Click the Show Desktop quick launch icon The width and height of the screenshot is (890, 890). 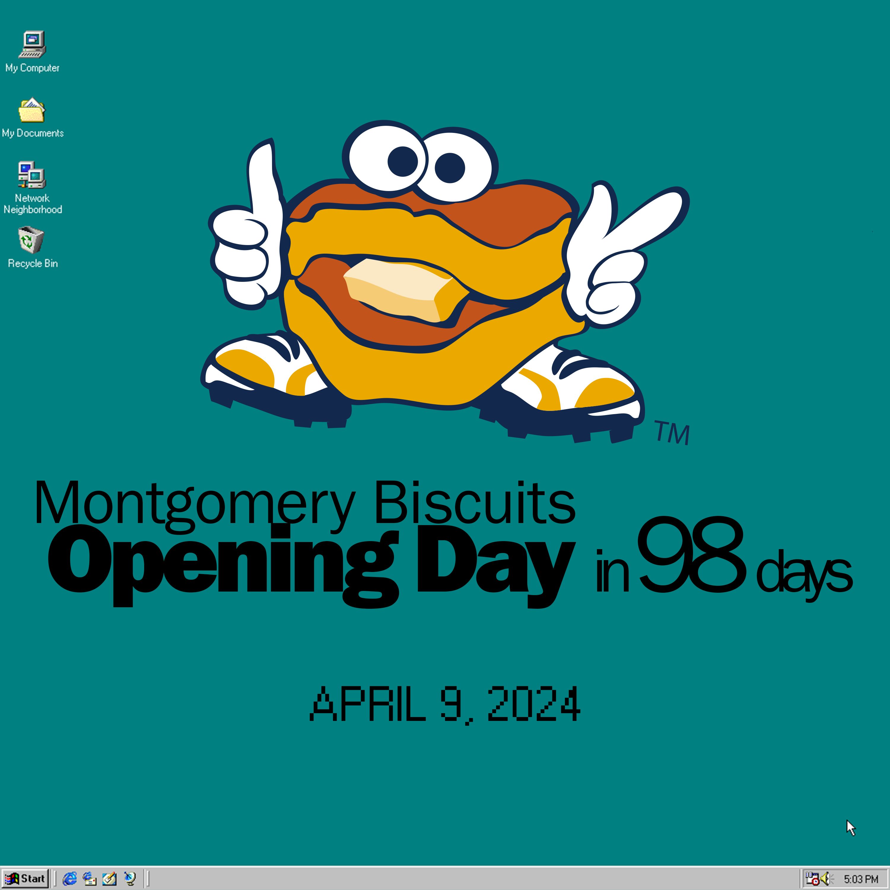pyautogui.click(x=109, y=878)
